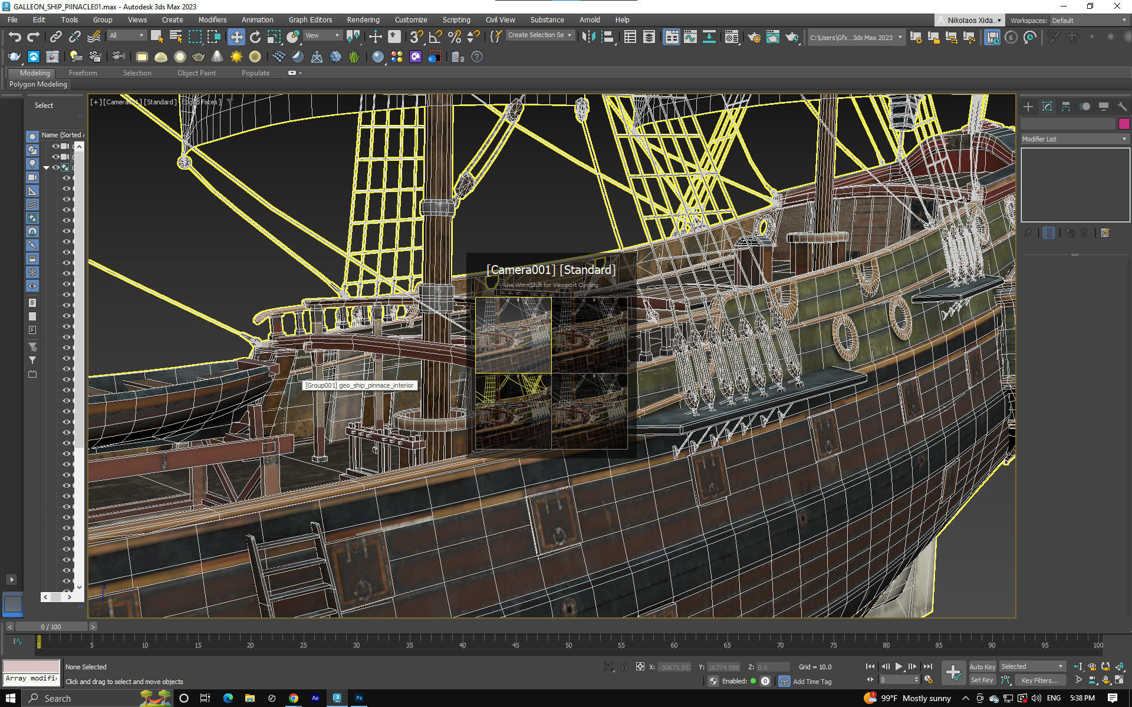
Task: Toggle Window/Crossing selection mode
Action: pos(213,37)
